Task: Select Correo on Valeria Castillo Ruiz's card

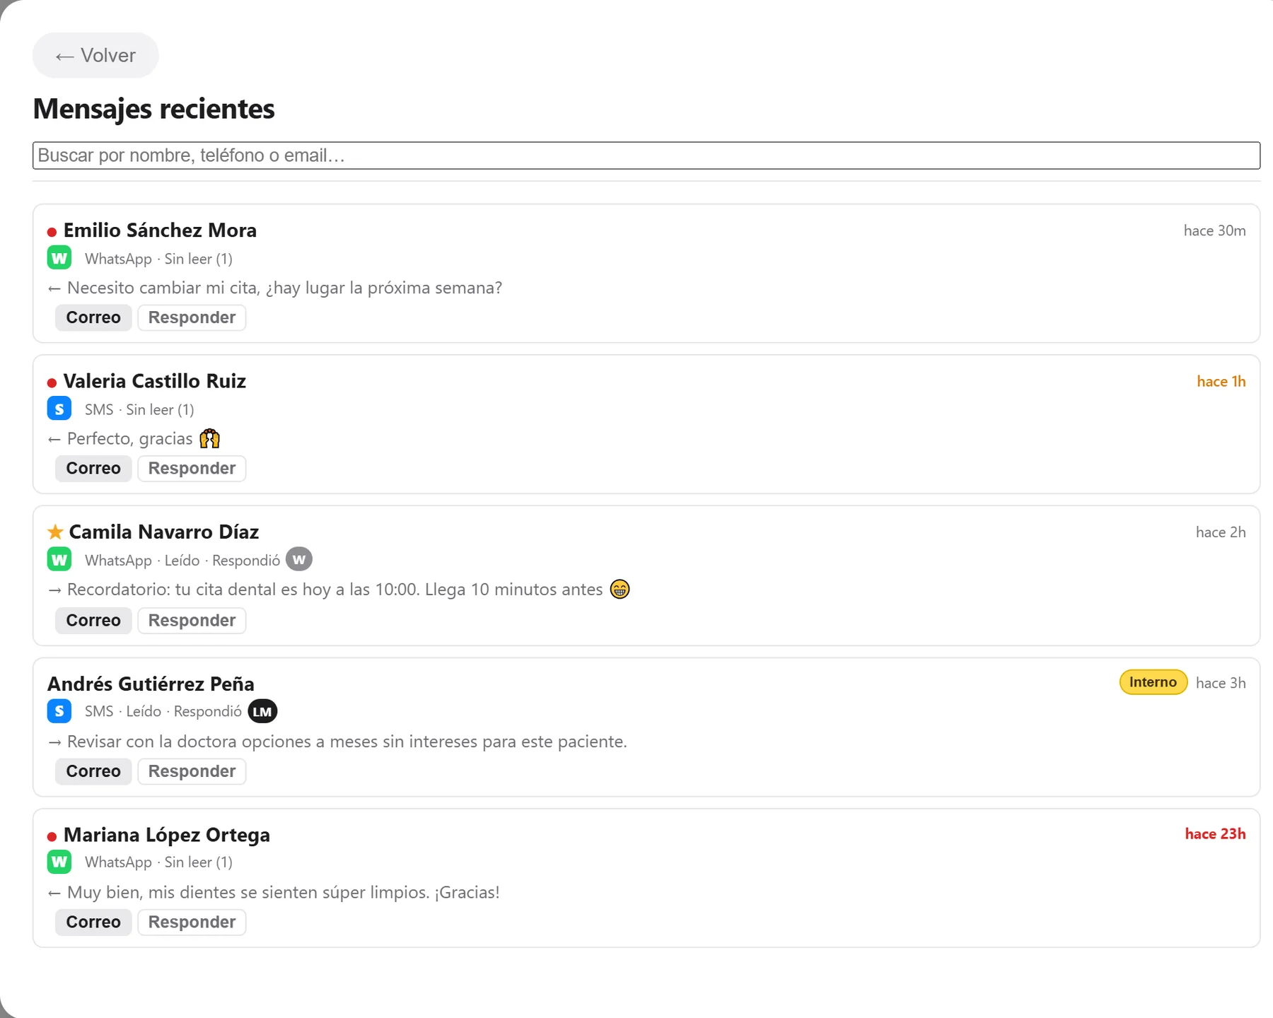Action: coord(93,468)
